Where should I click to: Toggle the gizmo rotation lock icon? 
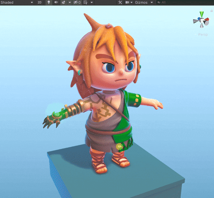[x=212, y=11]
